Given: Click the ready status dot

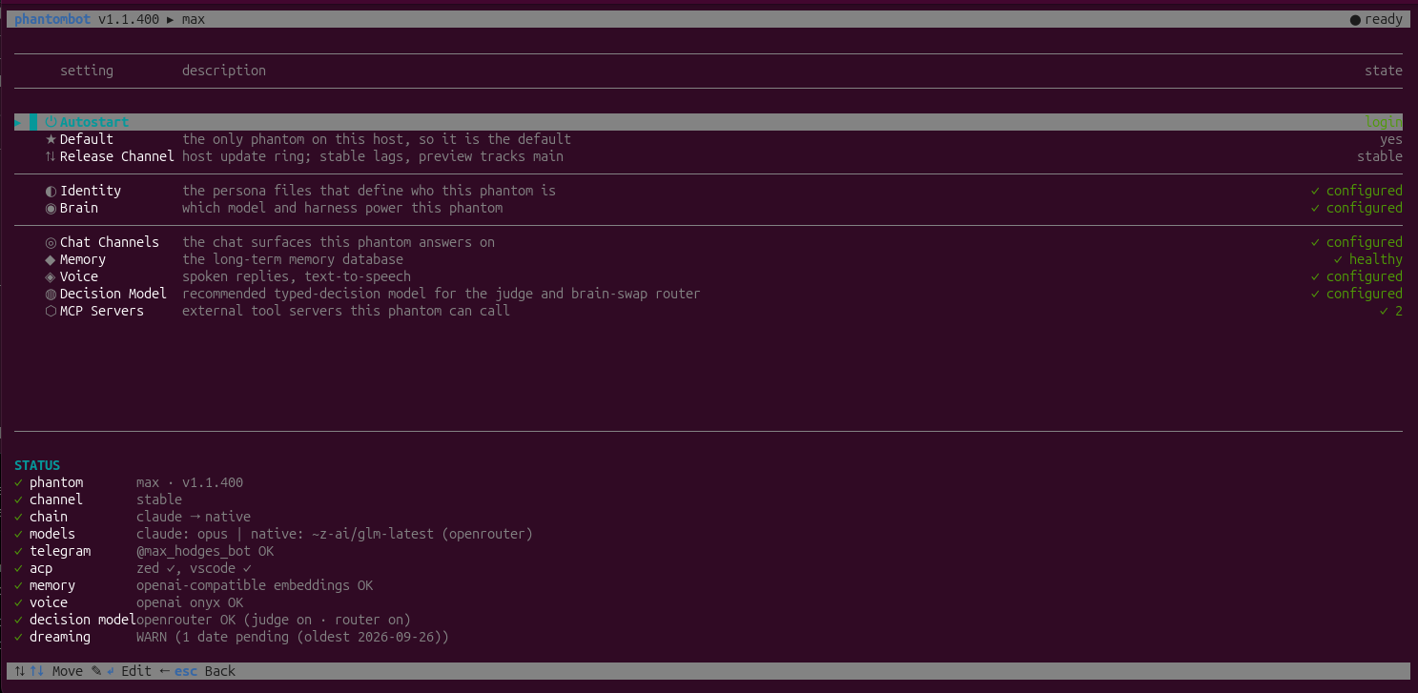Looking at the screenshot, I should tap(1355, 19).
